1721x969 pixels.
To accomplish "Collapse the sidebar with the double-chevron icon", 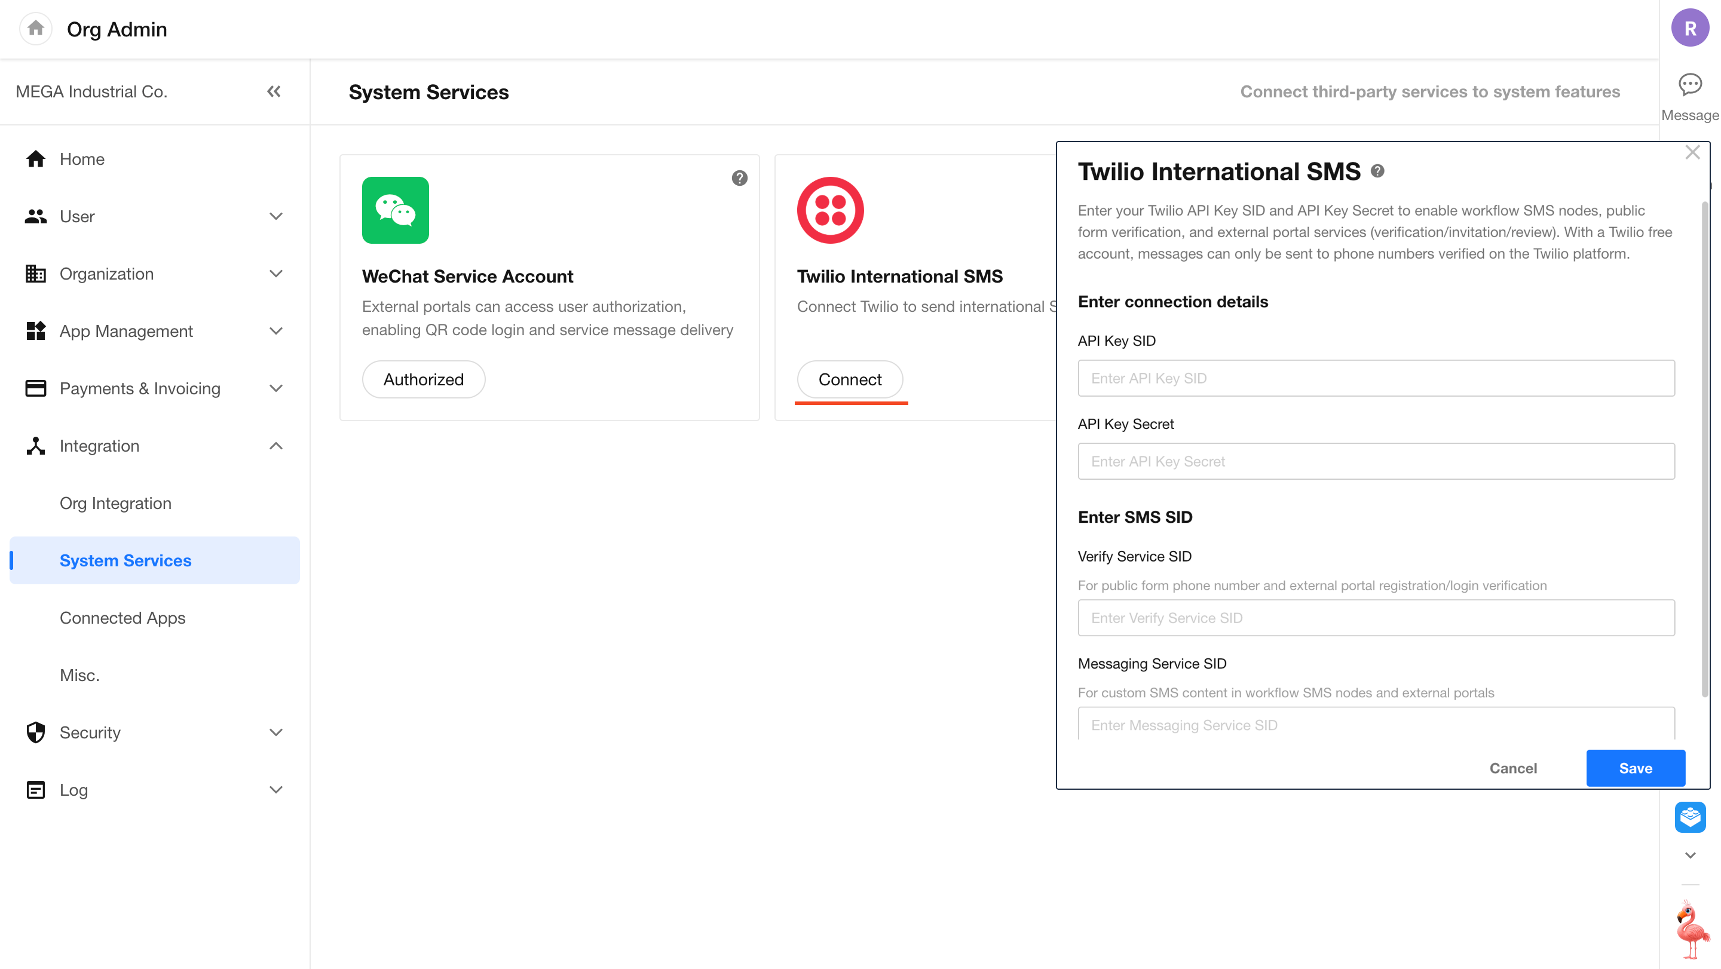I will tap(274, 91).
